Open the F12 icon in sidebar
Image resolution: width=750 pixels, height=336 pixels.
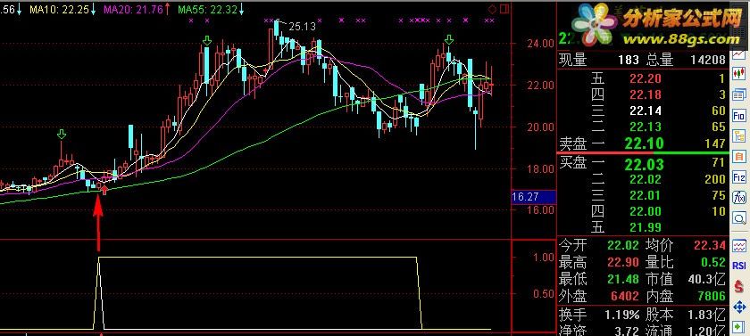[x=739, y=177]
